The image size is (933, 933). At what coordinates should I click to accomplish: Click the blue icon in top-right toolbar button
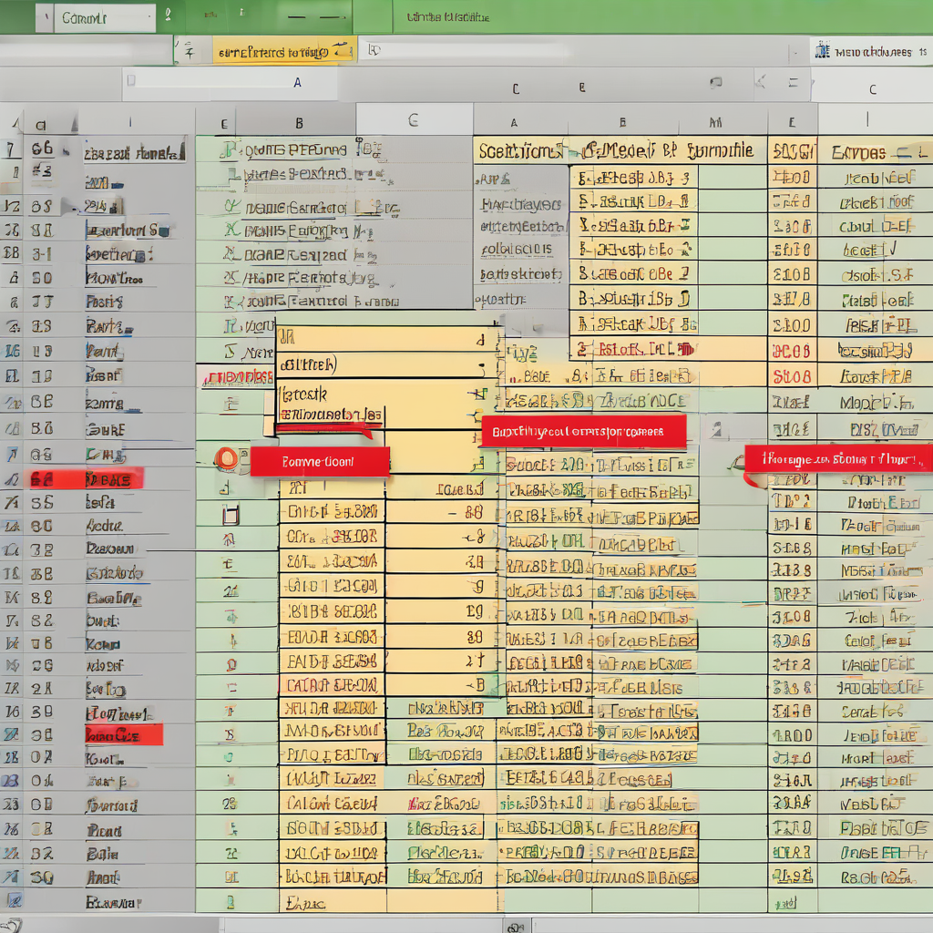pos(823,52)
